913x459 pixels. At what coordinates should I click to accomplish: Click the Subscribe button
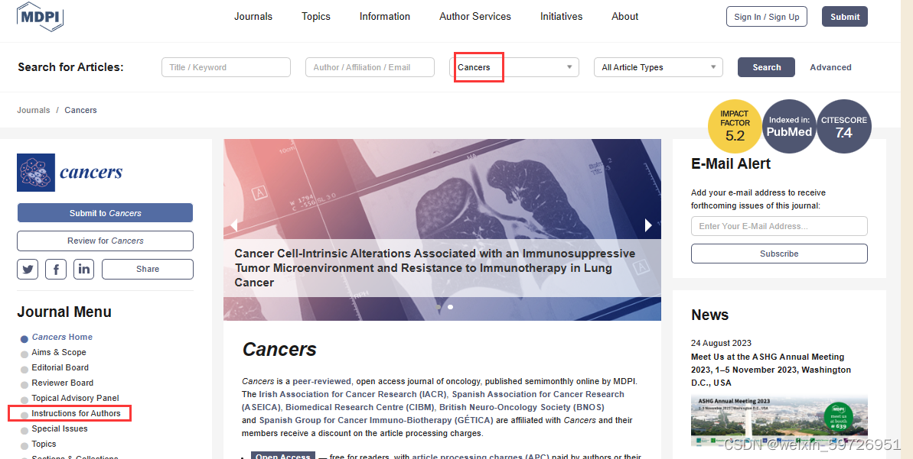tap(779, 254)
